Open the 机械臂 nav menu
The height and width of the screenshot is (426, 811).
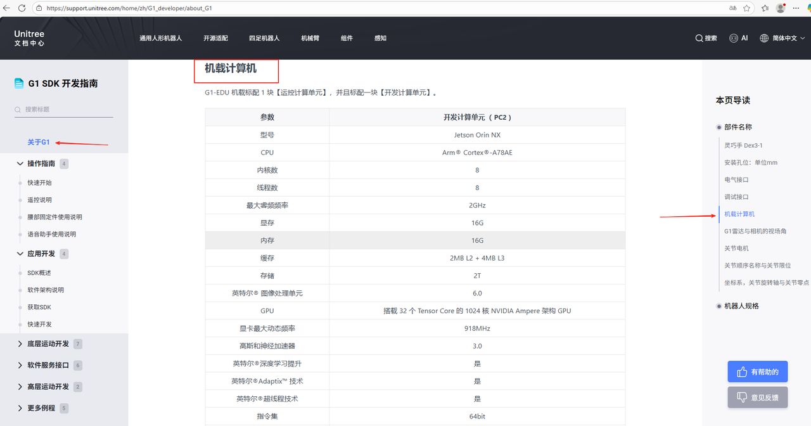coord(310,38)
